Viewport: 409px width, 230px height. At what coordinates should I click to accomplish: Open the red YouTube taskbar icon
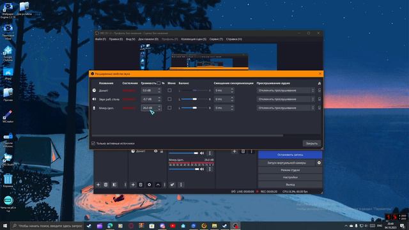pyautogui.click(x=173, y=226)
